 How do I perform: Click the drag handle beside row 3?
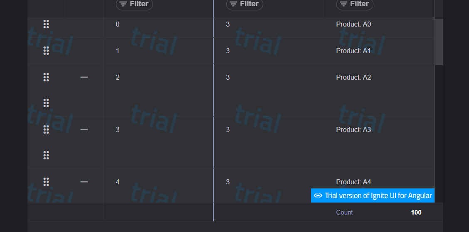tap(46, 129)
